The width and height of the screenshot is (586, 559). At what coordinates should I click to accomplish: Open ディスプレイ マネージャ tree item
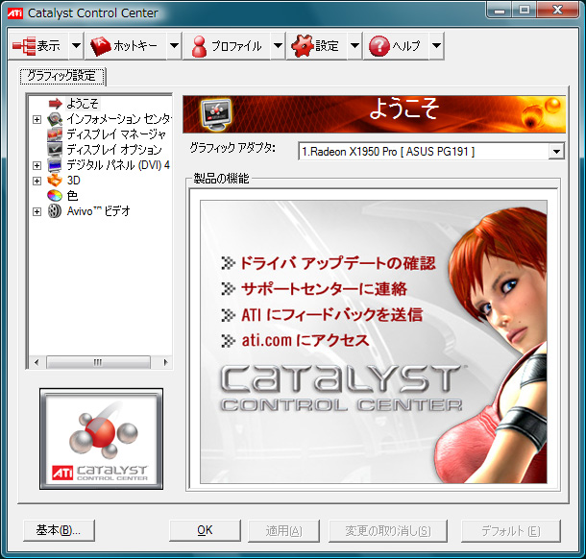point(116,134)
